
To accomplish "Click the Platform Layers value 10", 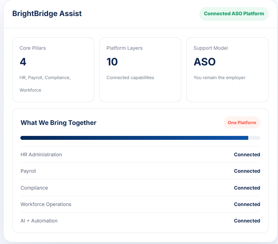I will (112, 62).
